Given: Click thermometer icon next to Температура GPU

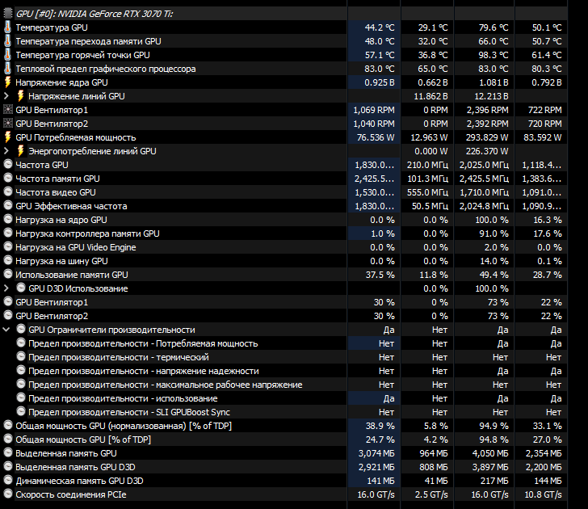Looking at the screenshot, I should click(7, 27).
